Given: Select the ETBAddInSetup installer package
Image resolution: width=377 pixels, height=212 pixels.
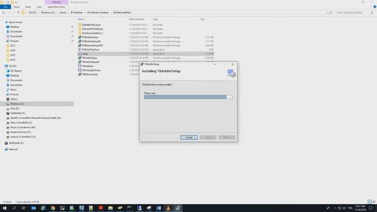Looking at the screenshot, I should (x=90, y=37).
